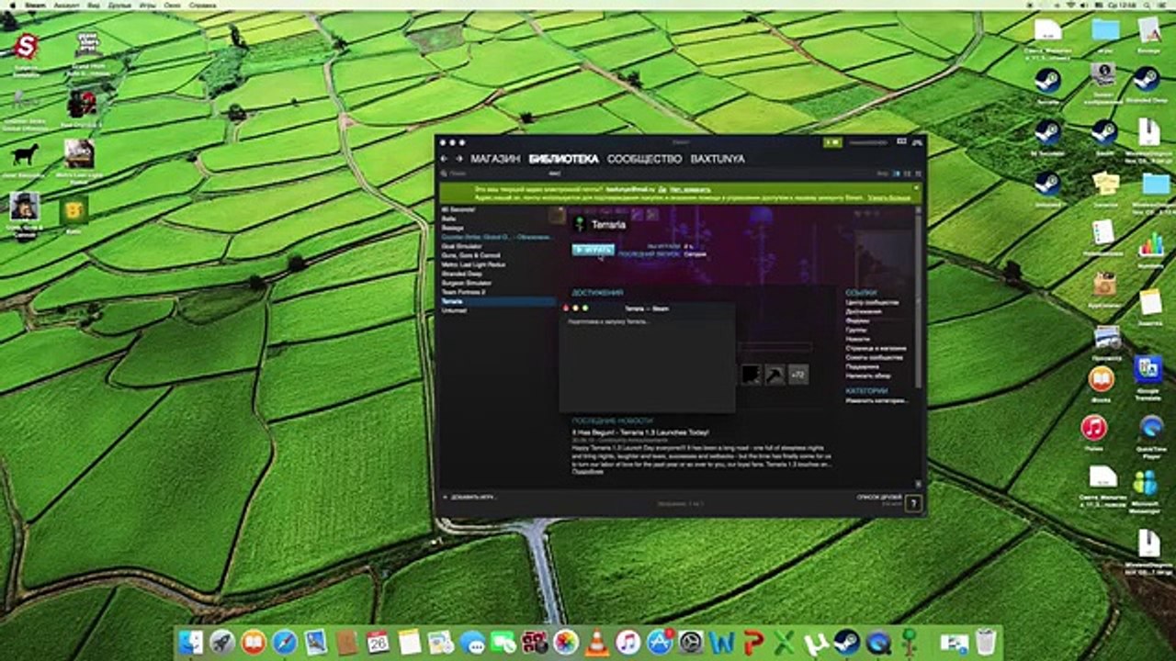Viewport: 1176px width, 661px height.
Task: Open App Store in the dock
Action: tap(659, 642)
